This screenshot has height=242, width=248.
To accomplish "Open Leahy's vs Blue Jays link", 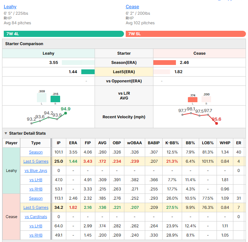I will click(x=36, y=171).
